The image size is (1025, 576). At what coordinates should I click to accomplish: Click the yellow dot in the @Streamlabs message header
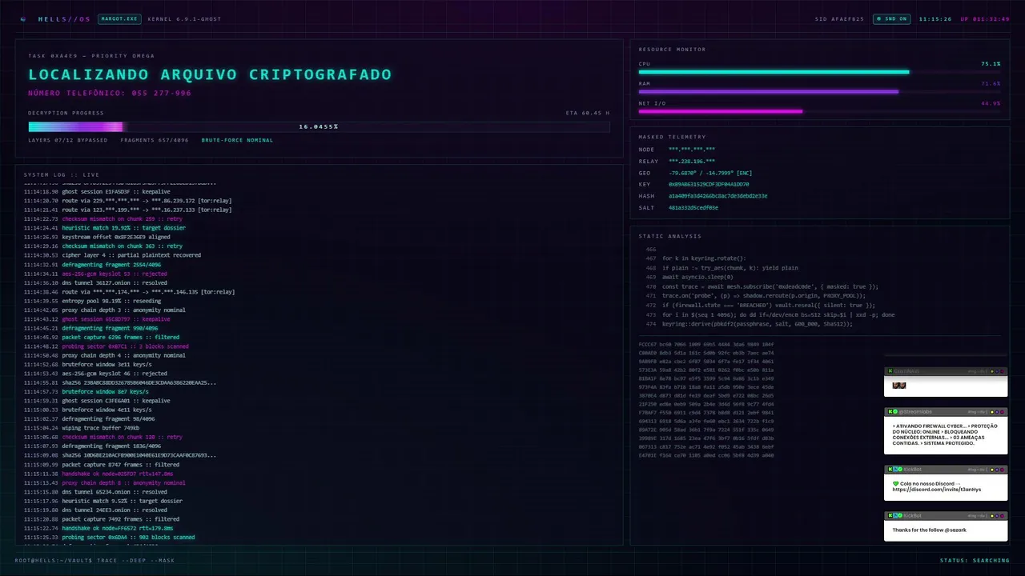coord(992,412)
